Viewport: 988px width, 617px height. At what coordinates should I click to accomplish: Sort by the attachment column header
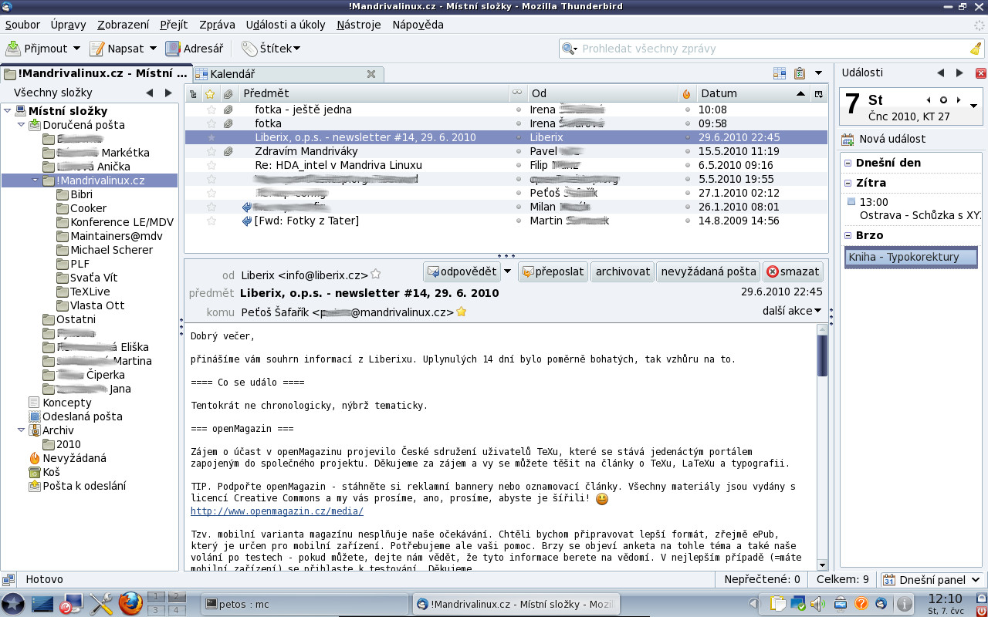point(228,94)
